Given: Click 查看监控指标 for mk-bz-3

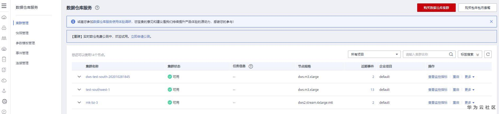Looking at the screenshot, I should pos(437,103).
